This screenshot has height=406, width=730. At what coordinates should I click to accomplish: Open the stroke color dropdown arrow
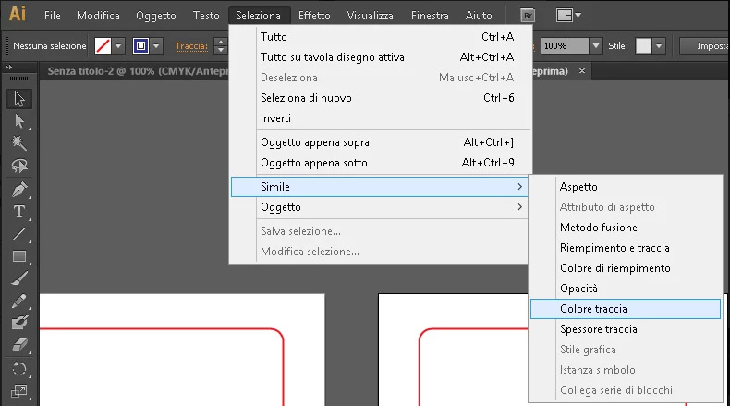tap(156, 46)
